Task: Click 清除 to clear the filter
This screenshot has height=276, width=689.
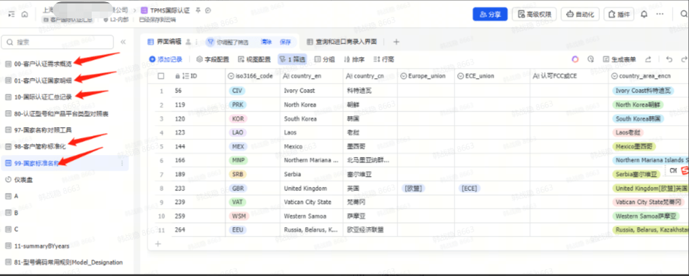Action: click(x=266, y=42)
